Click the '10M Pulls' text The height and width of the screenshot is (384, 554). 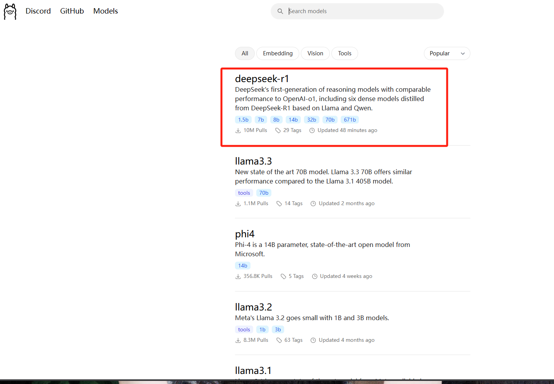pos(255,130)
